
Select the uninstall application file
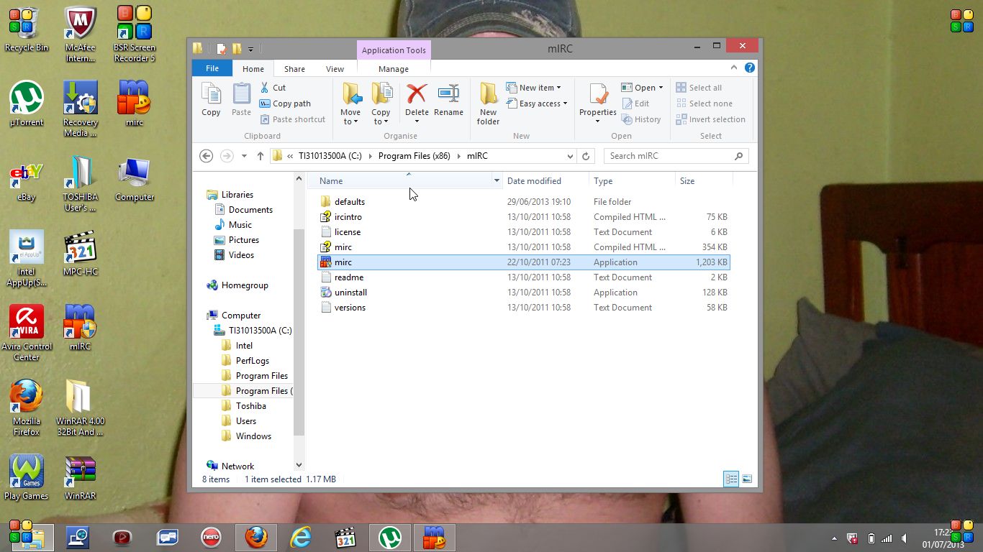[x=523, y=293]
